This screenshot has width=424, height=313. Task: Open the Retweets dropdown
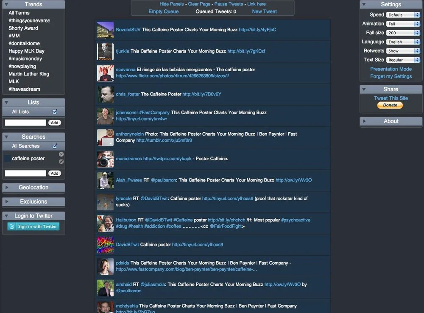403,51
